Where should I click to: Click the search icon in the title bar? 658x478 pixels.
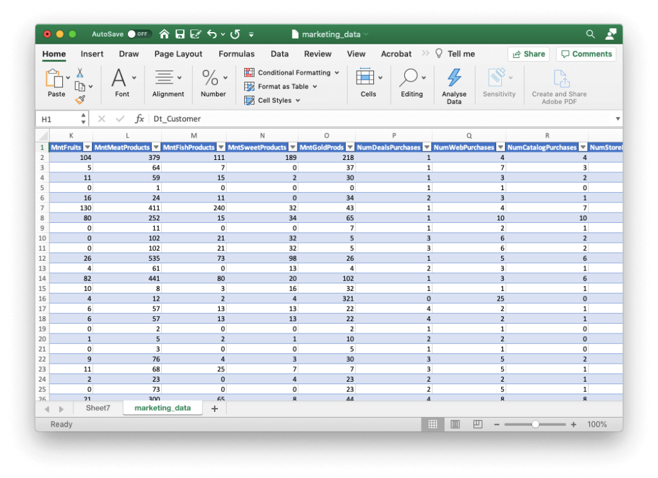click(590, 33)
